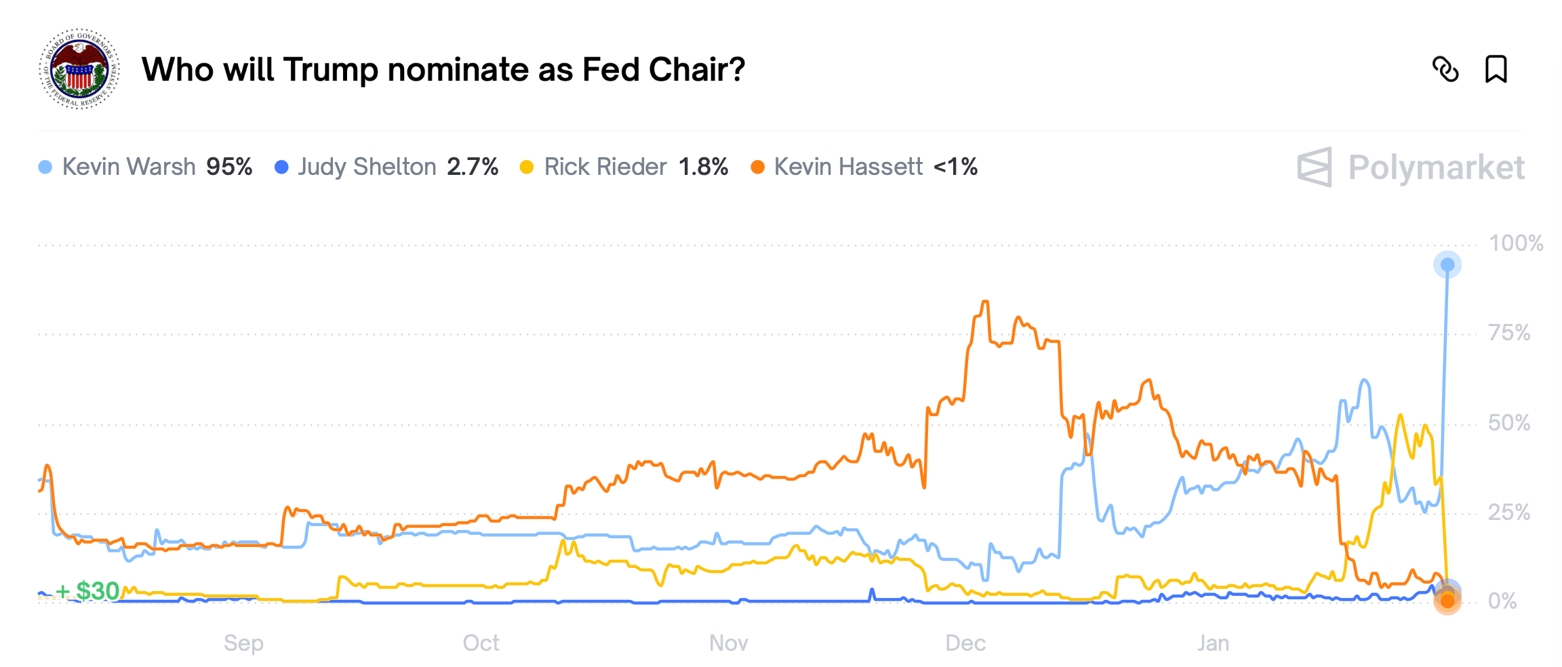
Task: Select the Judy Shelton legend label
Action: (367, 167)
